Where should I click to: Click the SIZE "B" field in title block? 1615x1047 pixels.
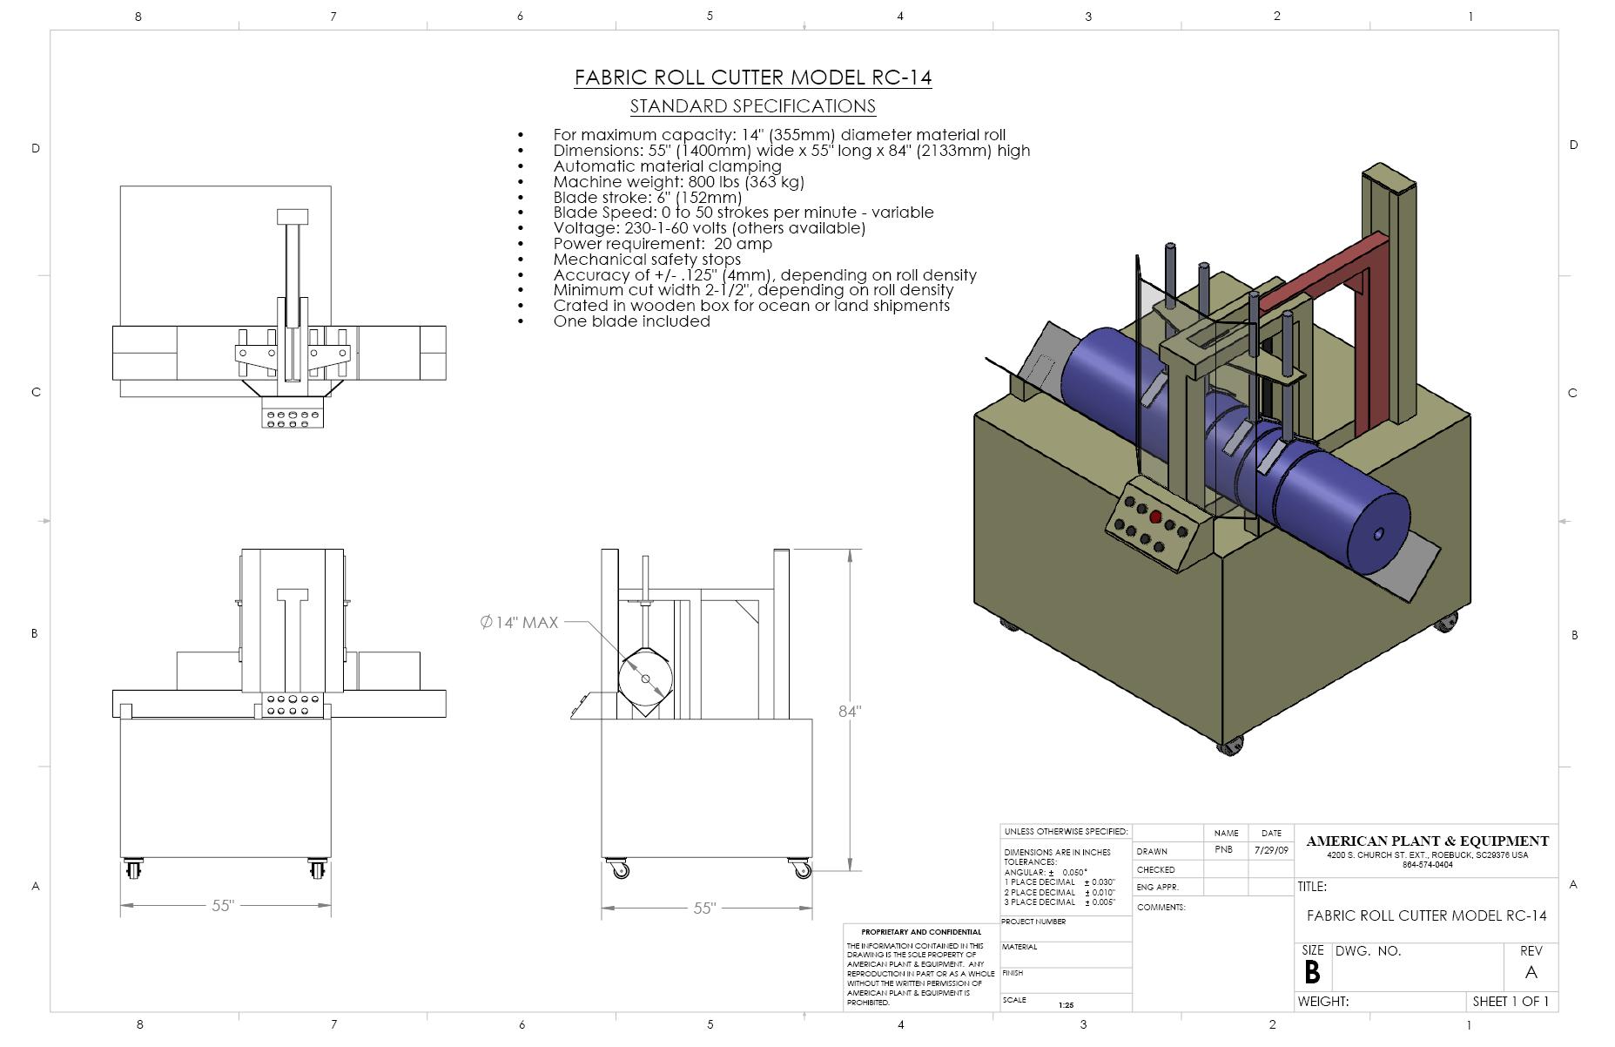tap(1312, 972)
